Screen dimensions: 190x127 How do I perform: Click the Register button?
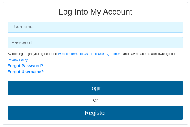[x=95, y=113]
